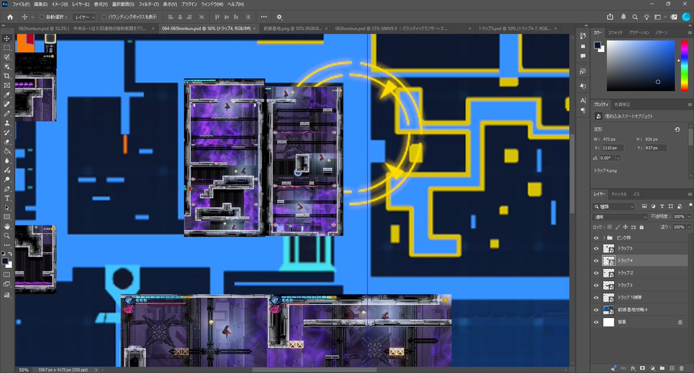This screenshot has width=694, height=373.
Task: Open the workspace switcher dropdown at top right
Action: coord(666,17)
